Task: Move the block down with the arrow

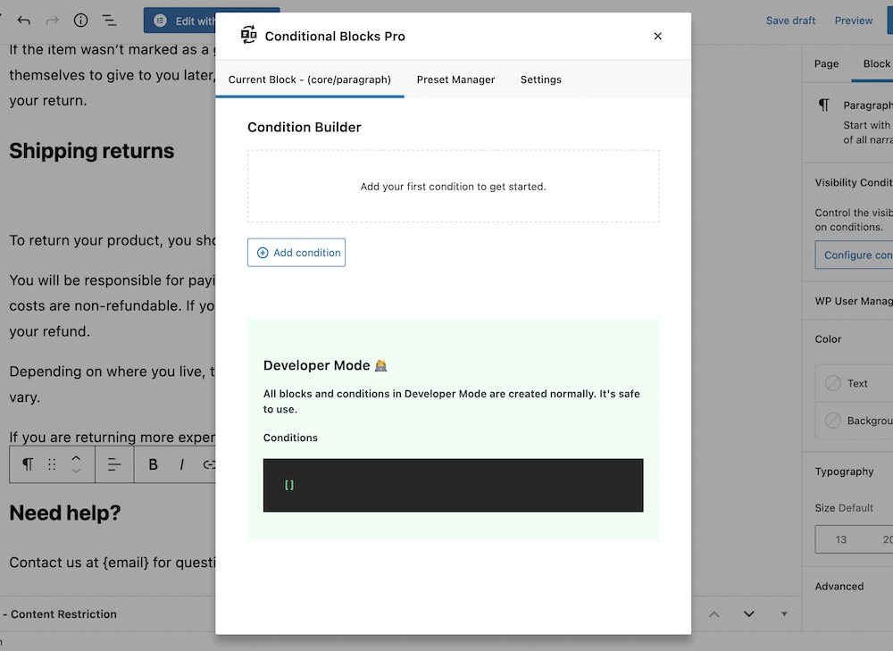Action: point(76,471)
